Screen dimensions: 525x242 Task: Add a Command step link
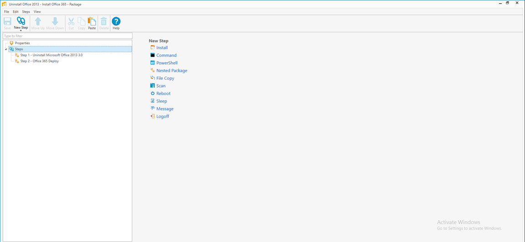[x=166, y=55]
